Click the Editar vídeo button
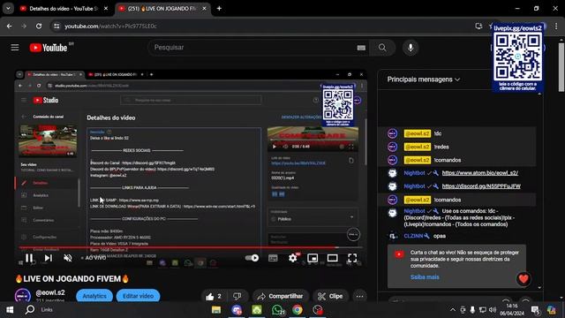The width and height of the screenshot is (565, 318). [x=138, y=296]
